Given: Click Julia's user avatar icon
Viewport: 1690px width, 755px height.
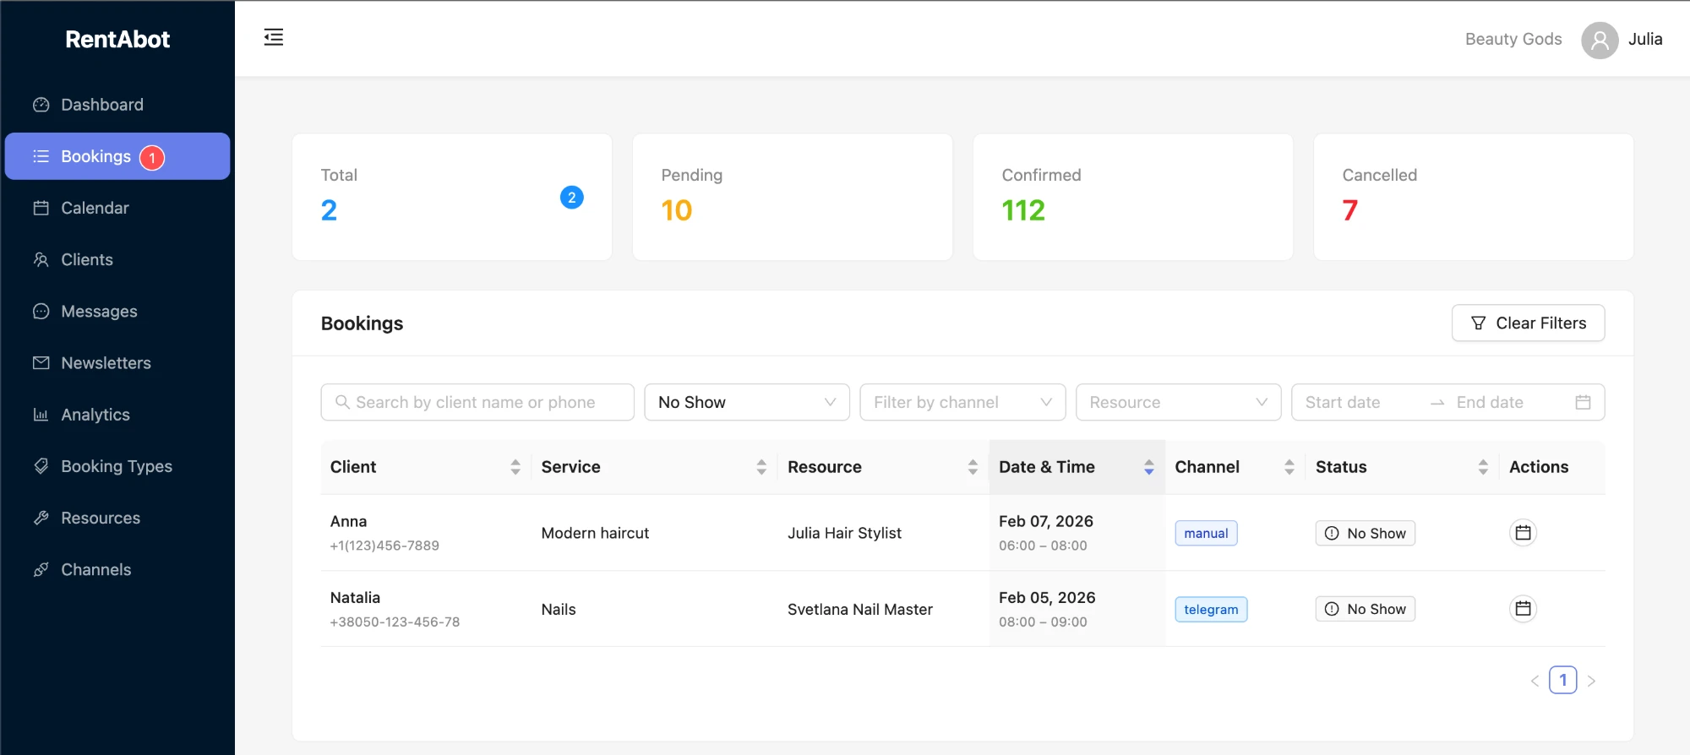Looking at the screenshot, I should (x=1600, y=40).
